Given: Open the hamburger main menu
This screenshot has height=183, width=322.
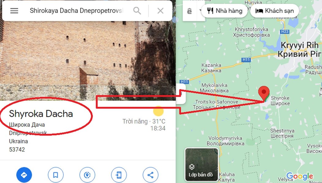Looking at the screenshot, I should (14, 11).
